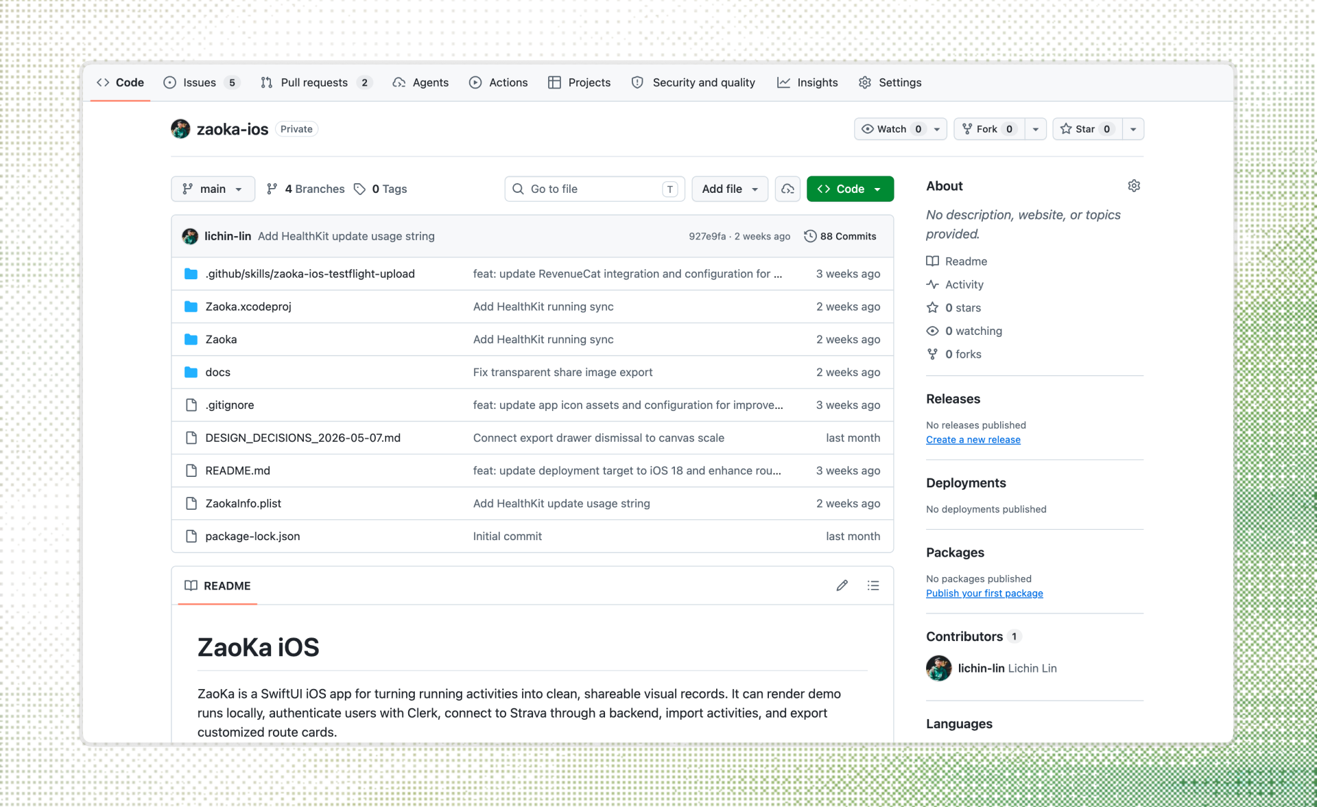The image size is (1317, 807).
Task: Click the .github/skills folder icon
Action: 191,274
